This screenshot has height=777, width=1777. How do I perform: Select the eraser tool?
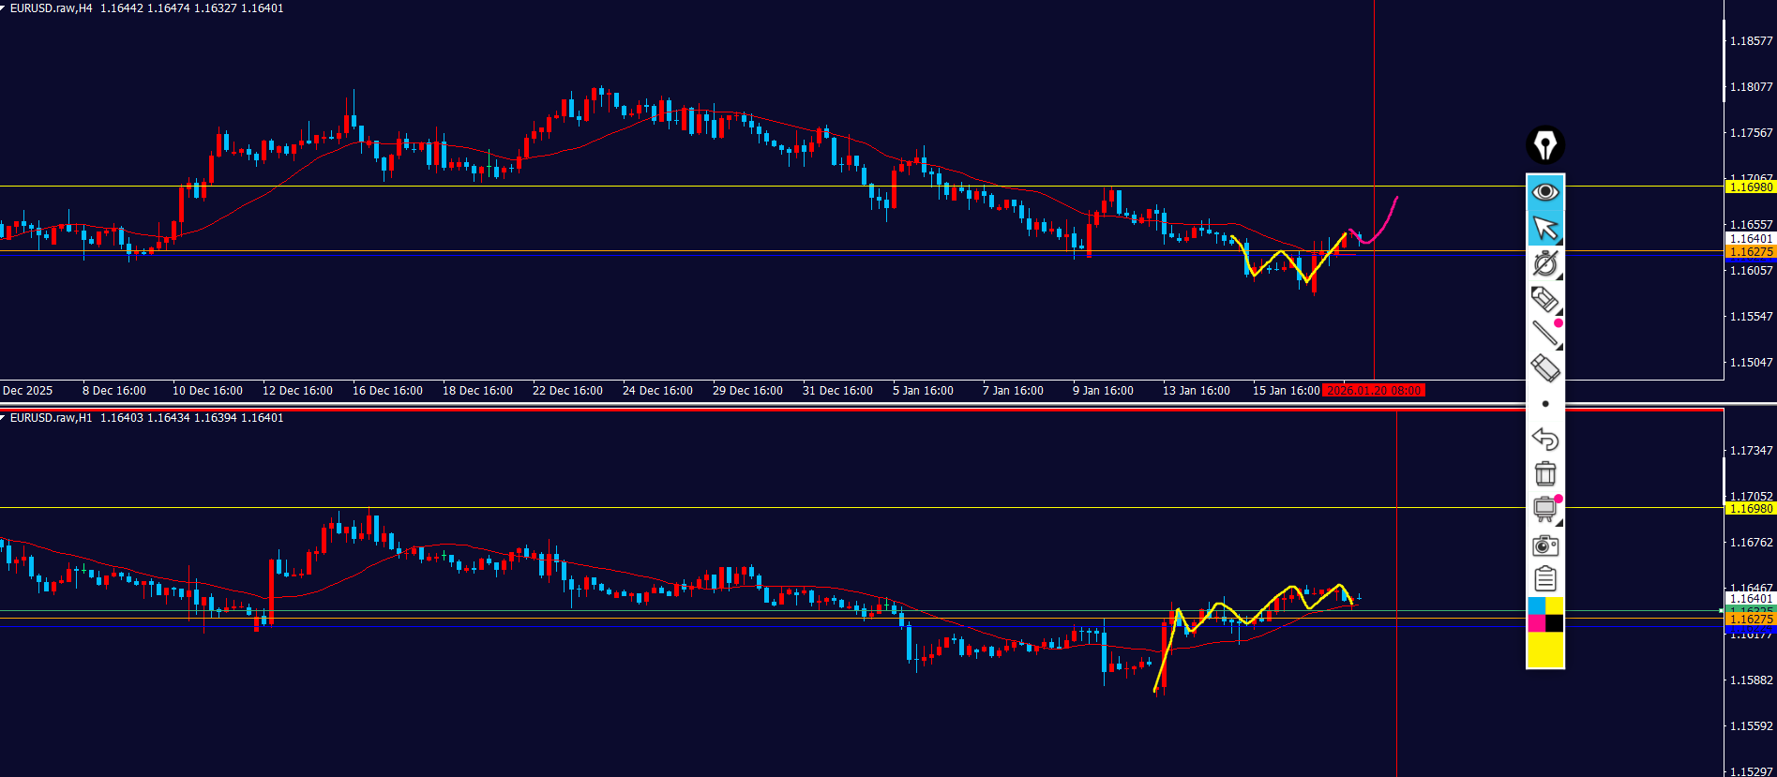pyautogui.click(x=1544, y=367)
